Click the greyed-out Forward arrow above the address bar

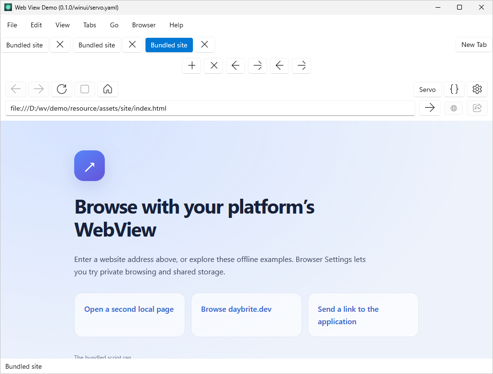click(39, 90)
